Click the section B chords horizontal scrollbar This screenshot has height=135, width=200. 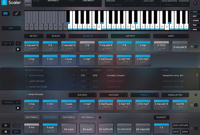tap(51, 111)
